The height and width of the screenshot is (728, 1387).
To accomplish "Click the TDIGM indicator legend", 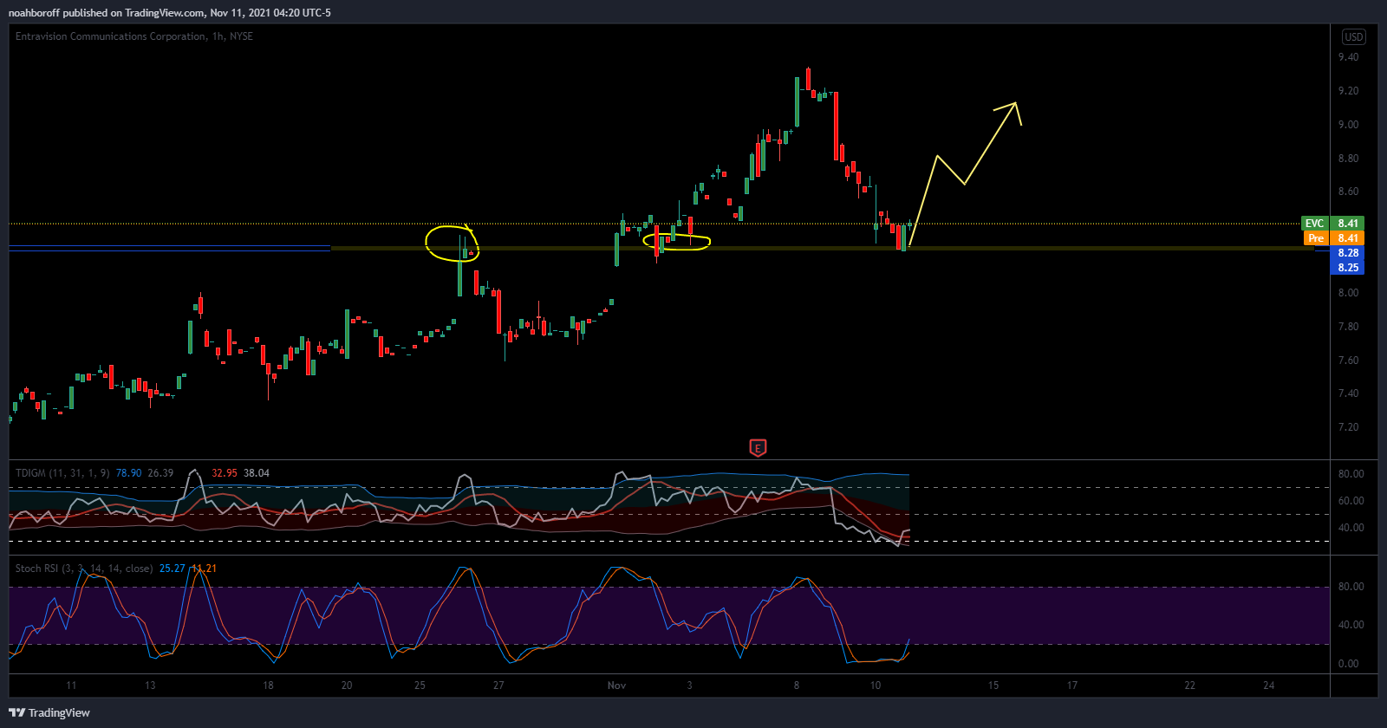I will (62, 473).
